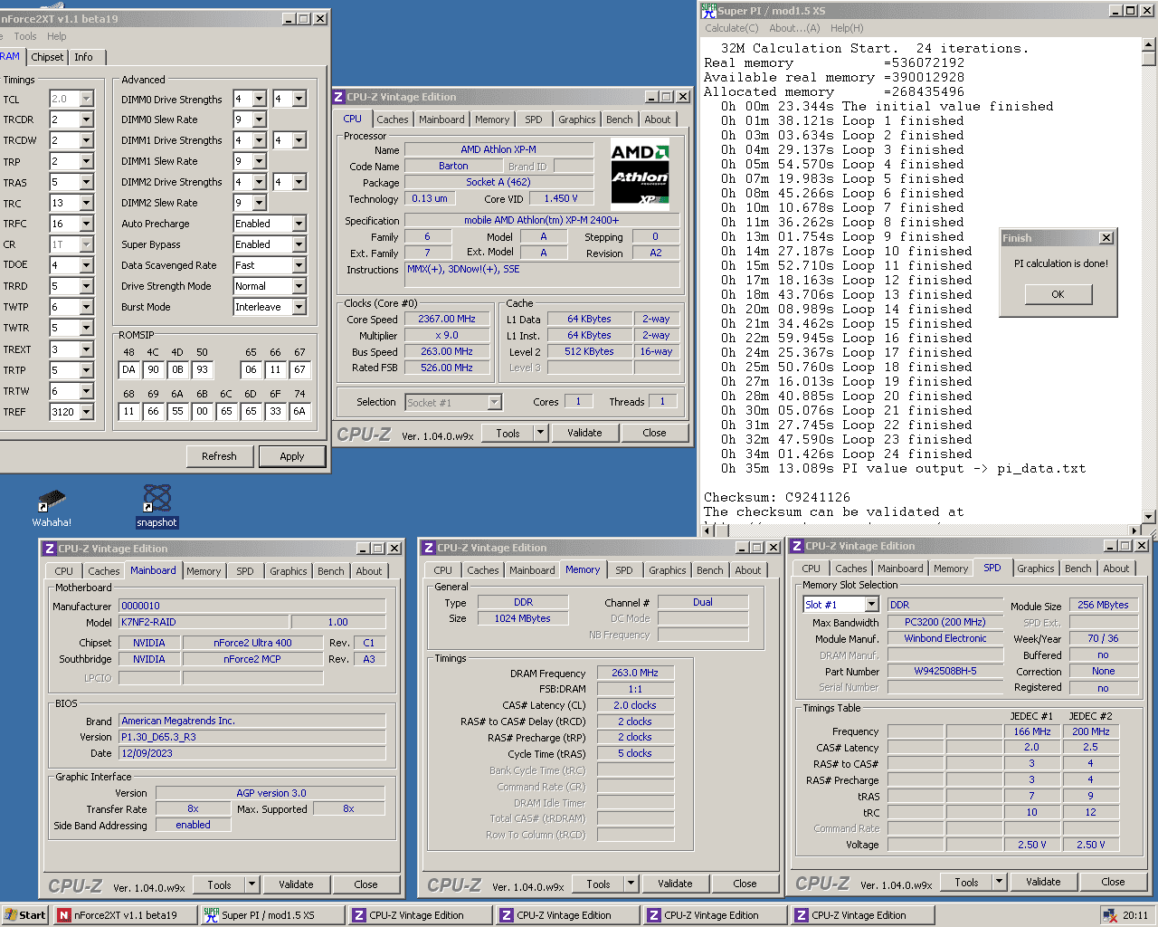Open the Help(H) menu in Super PI

coord(847,28)
